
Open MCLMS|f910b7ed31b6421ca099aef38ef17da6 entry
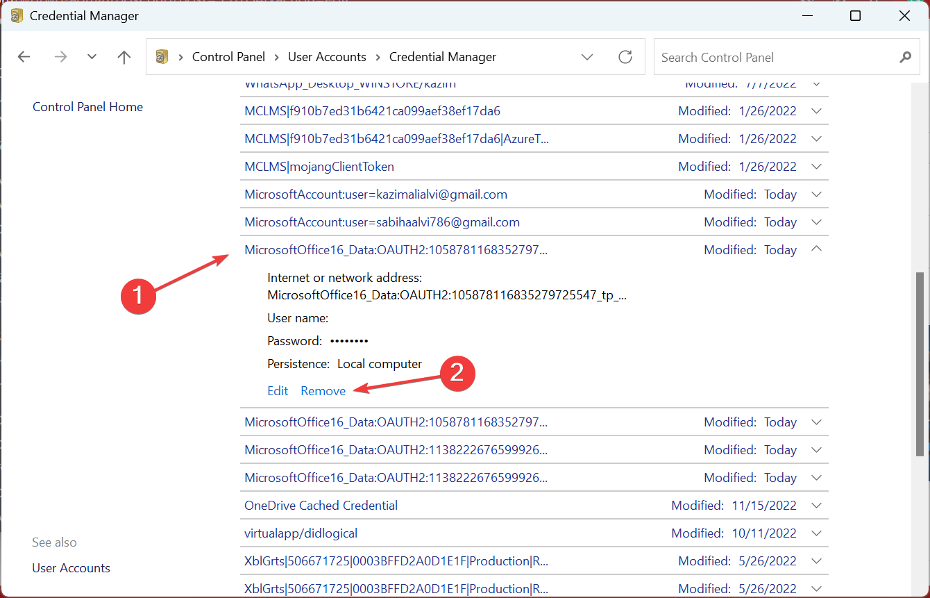tap(372, 111)
